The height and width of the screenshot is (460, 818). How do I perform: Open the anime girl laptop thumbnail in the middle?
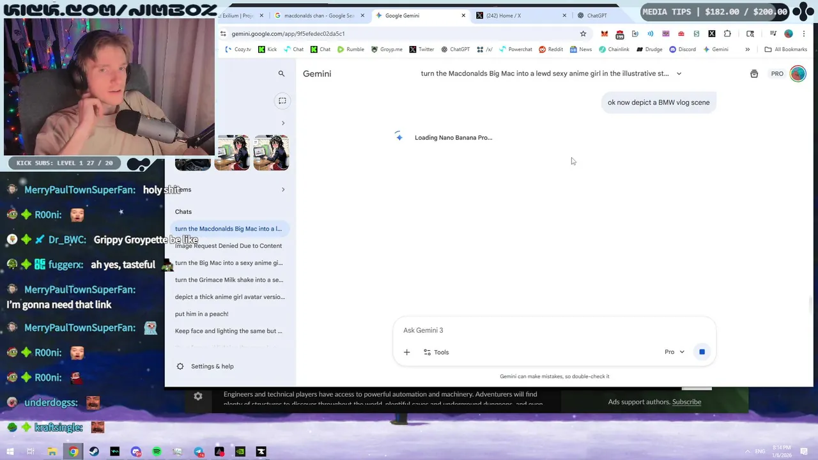(232, 153)
